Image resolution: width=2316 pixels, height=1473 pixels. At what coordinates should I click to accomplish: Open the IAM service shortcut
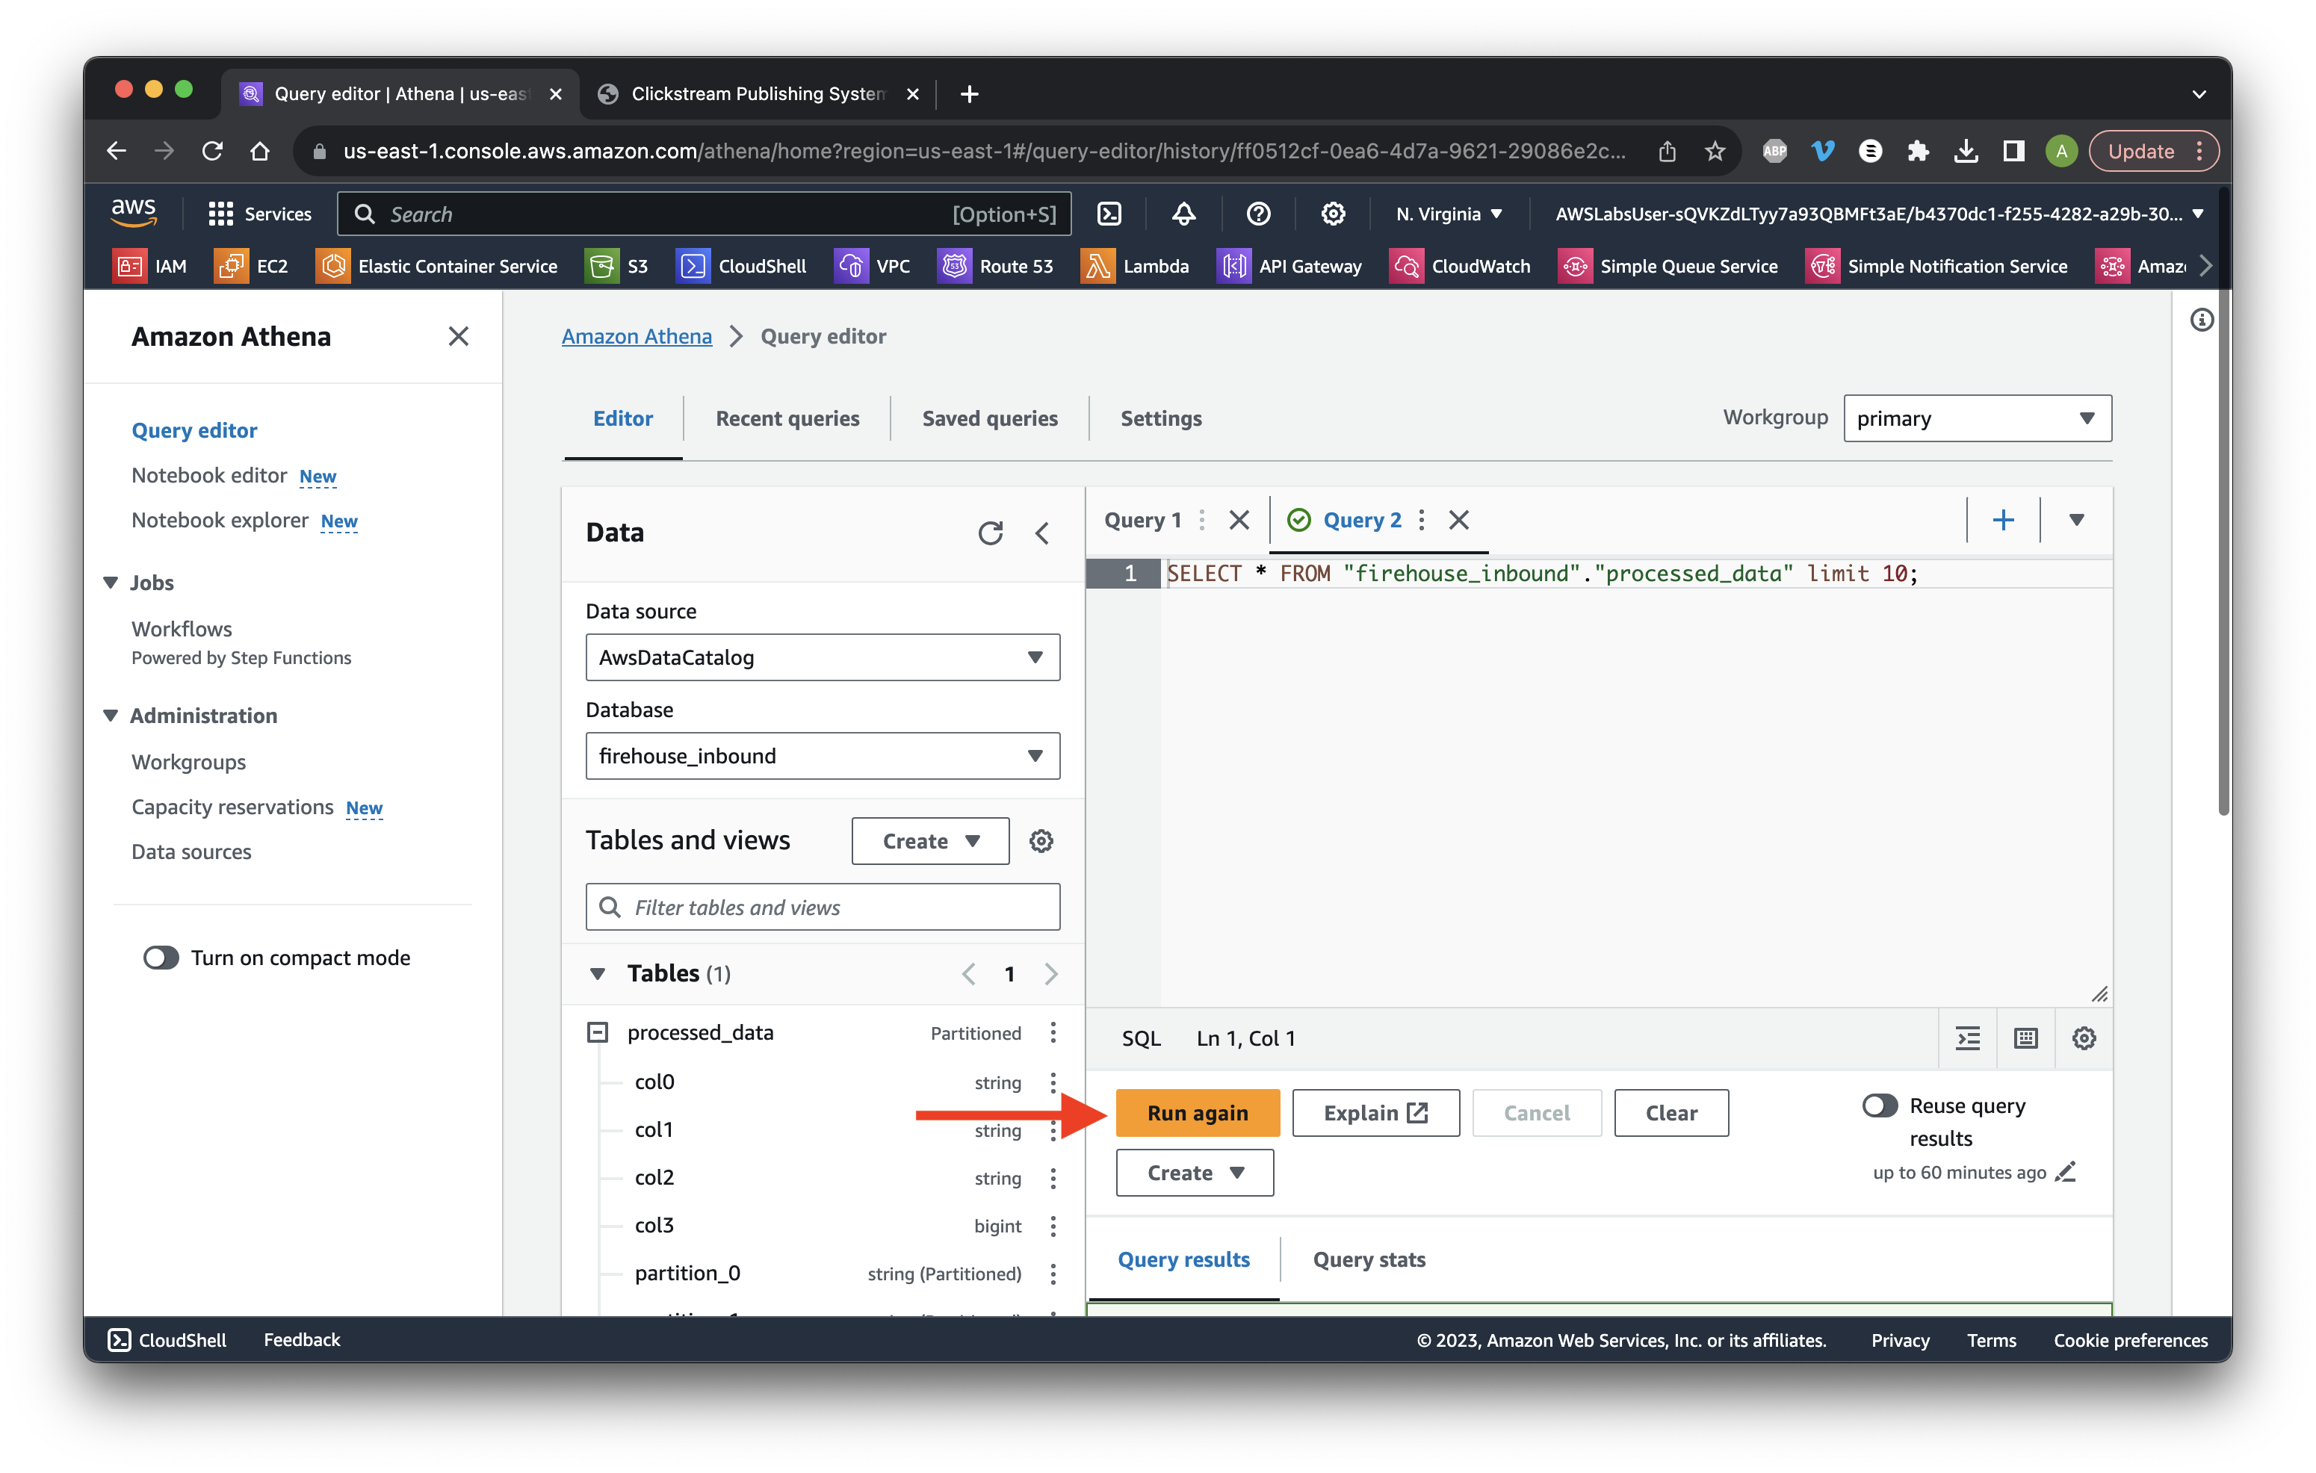pos(150,265)
